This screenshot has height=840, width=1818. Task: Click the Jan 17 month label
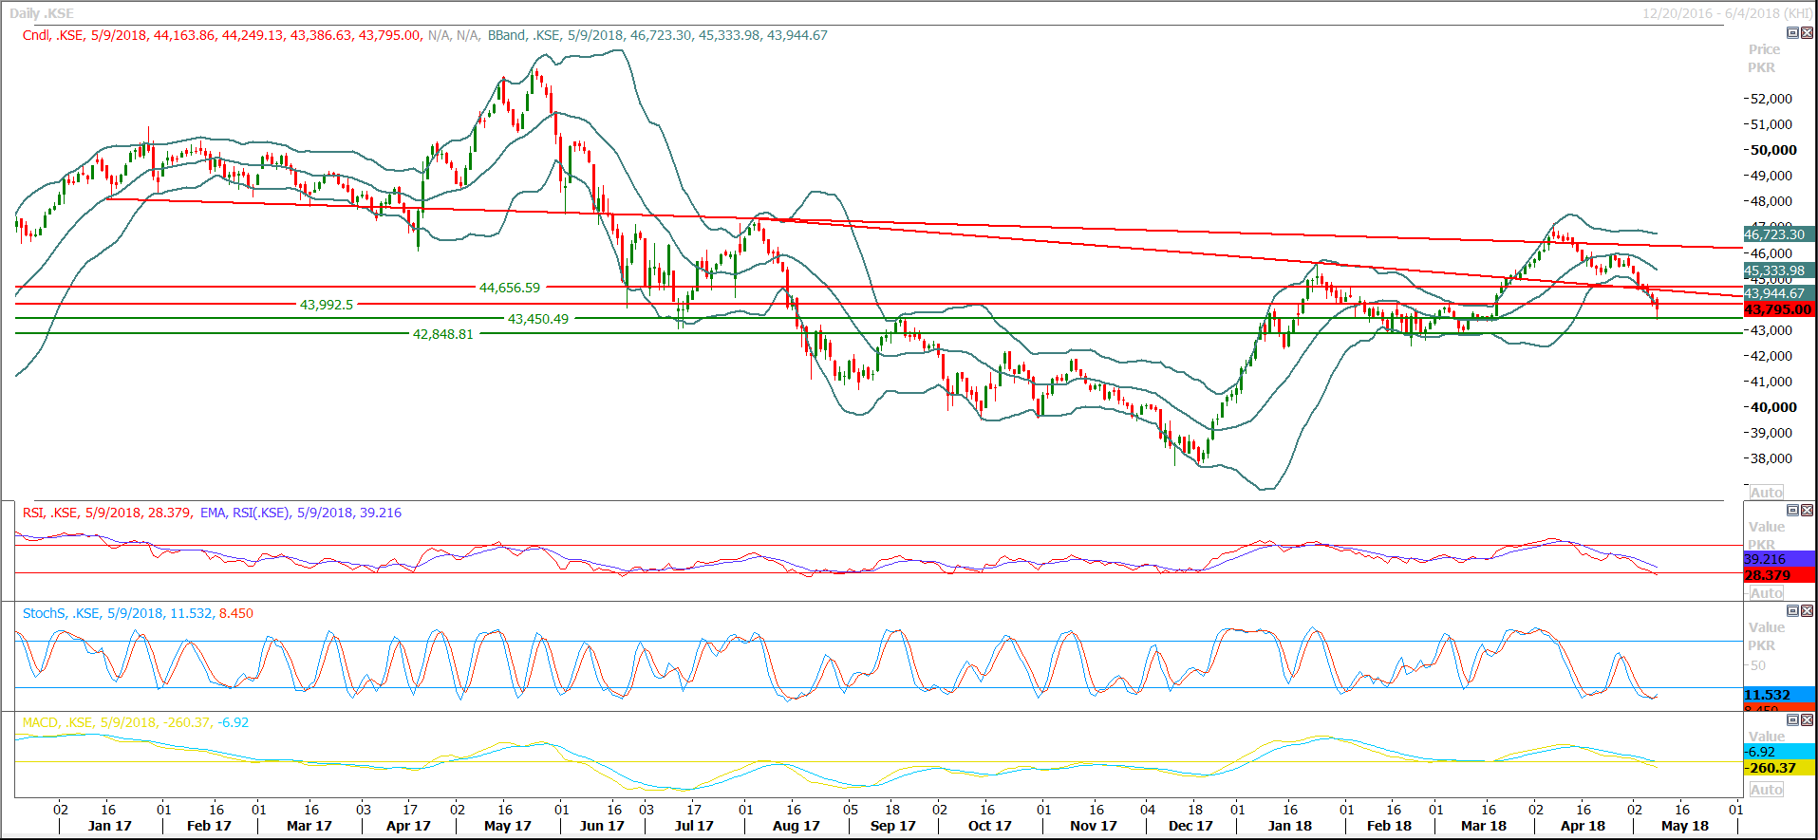[x=110, y=826]
